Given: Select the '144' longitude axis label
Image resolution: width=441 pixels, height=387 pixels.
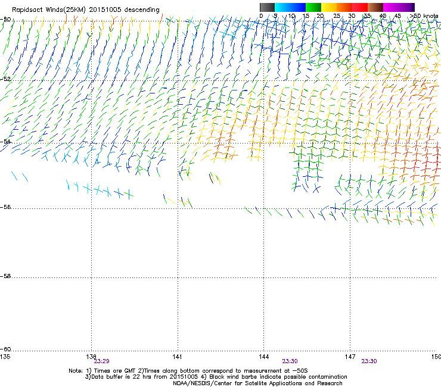Looking at the screenshot, I should [264, 357].
